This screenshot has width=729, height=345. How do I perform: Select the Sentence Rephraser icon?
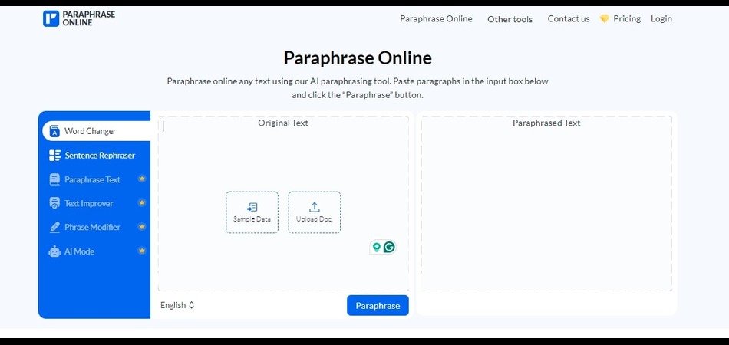[54, 156]
